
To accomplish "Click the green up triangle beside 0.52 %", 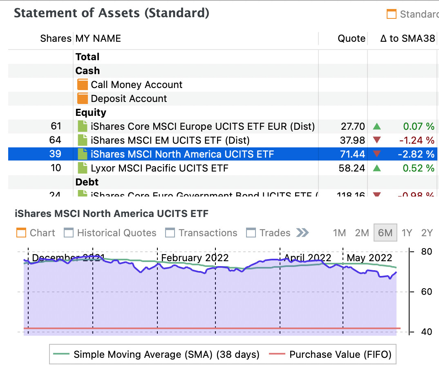I will [x=377, y=168].
